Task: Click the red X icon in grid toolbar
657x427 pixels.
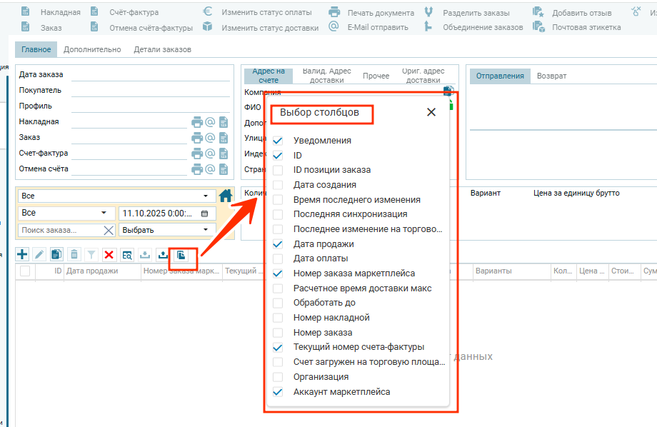Action: point(109,254)
